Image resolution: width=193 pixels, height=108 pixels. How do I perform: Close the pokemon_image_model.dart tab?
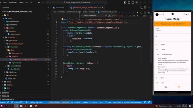103,7
